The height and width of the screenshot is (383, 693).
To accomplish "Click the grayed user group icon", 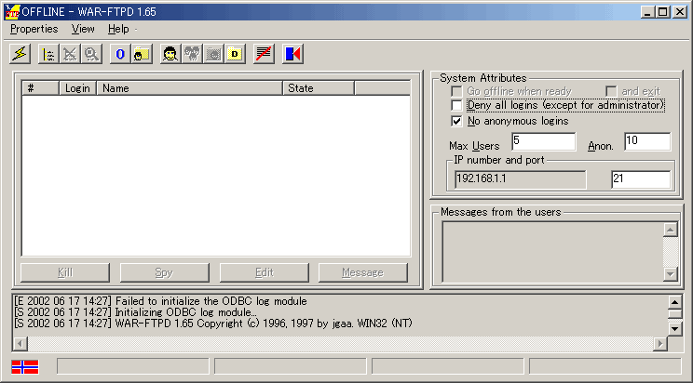I will [192, 54].
